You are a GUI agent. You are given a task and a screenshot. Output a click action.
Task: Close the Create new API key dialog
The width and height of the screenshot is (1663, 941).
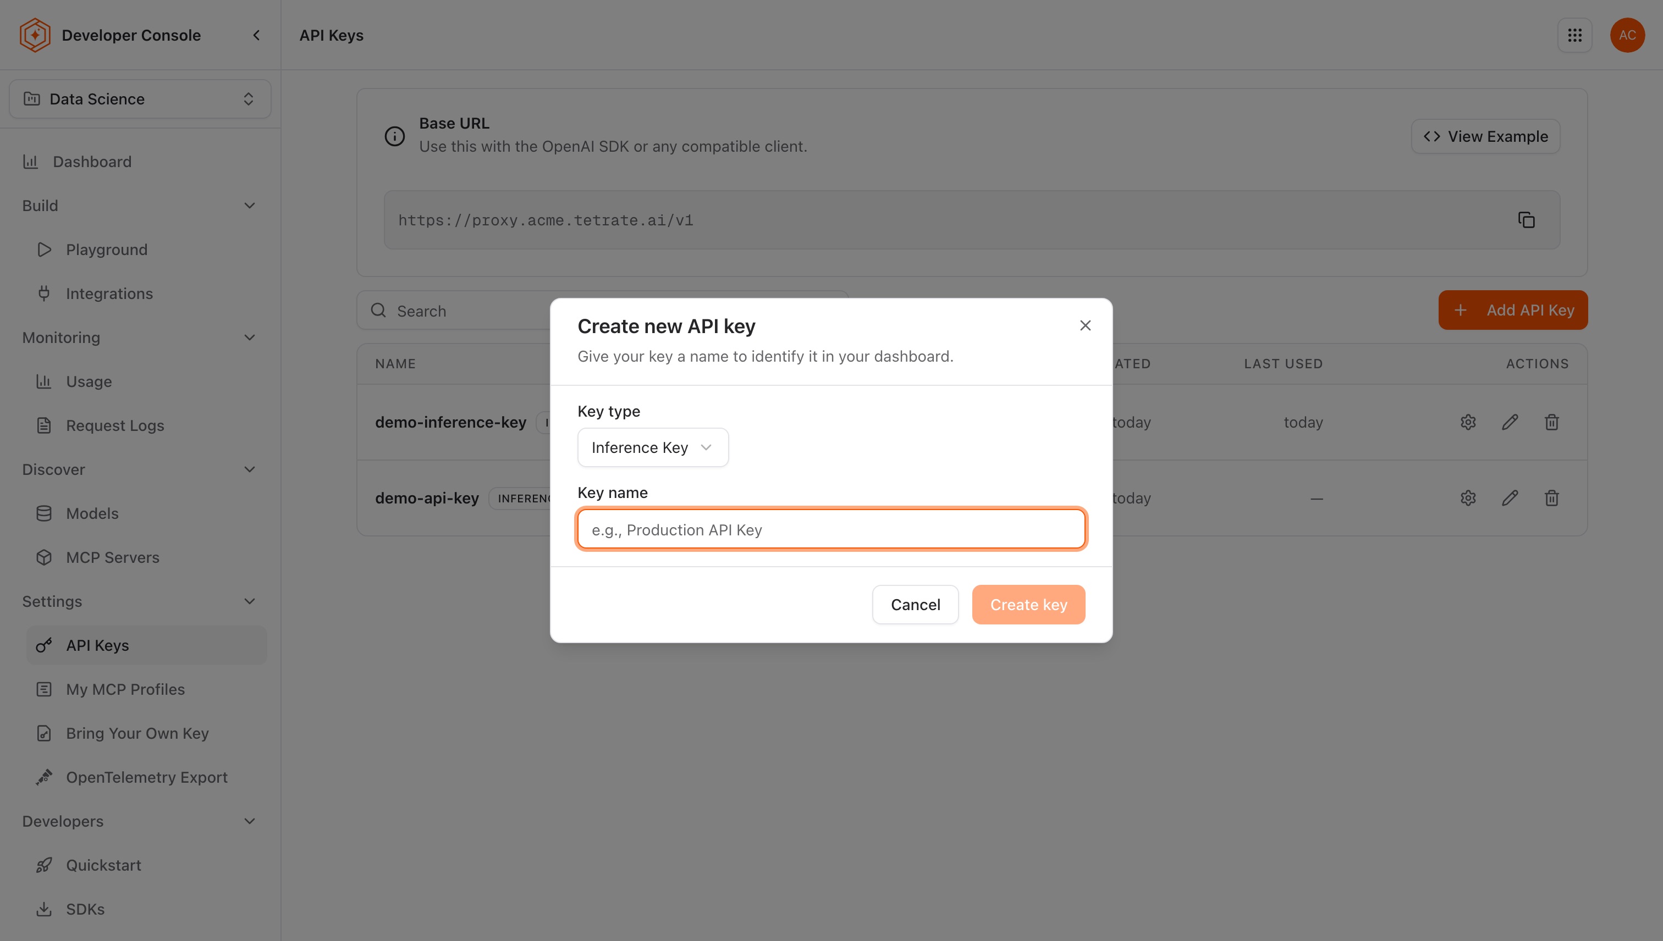point(1085,325)
